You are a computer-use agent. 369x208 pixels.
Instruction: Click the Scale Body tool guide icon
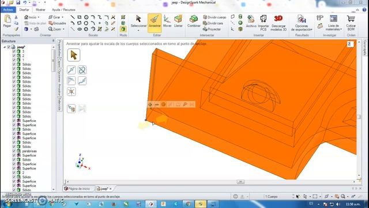tap(71, 91)
